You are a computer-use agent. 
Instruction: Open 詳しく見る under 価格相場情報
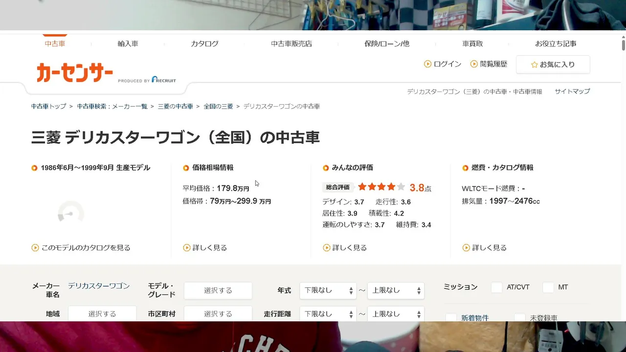tap(210, 248)
